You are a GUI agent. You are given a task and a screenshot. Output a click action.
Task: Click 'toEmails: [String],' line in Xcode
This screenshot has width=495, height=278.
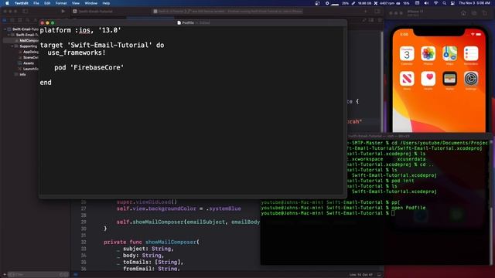[153, 262]
